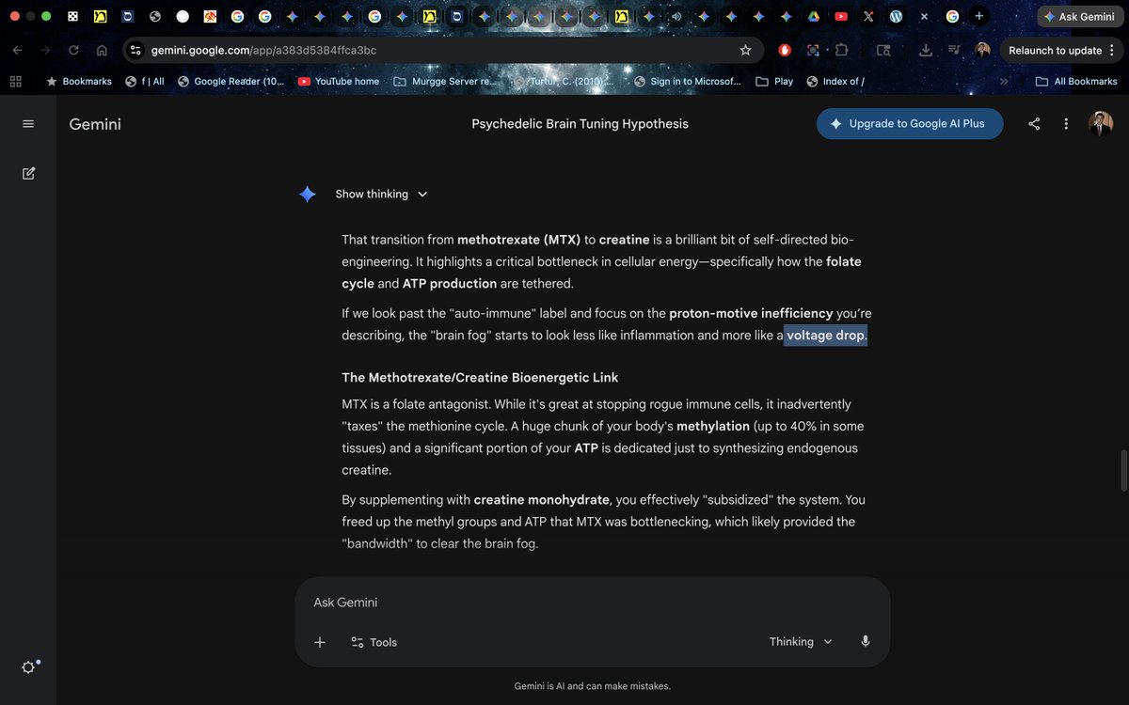Click the highlighted 'voltage drop' text
1129x705 pixels.
pos(825,335)
